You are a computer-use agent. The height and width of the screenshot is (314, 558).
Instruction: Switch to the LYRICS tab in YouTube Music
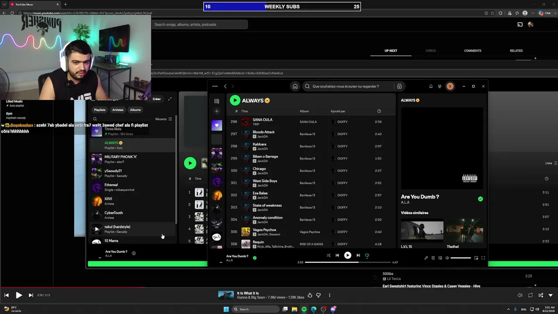[431, 51]
